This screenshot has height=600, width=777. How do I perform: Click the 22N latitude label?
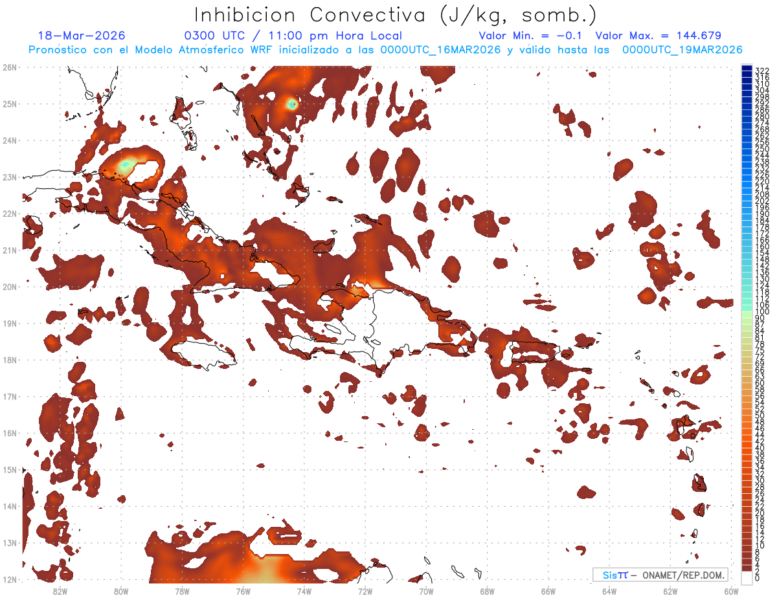[9, 213]
